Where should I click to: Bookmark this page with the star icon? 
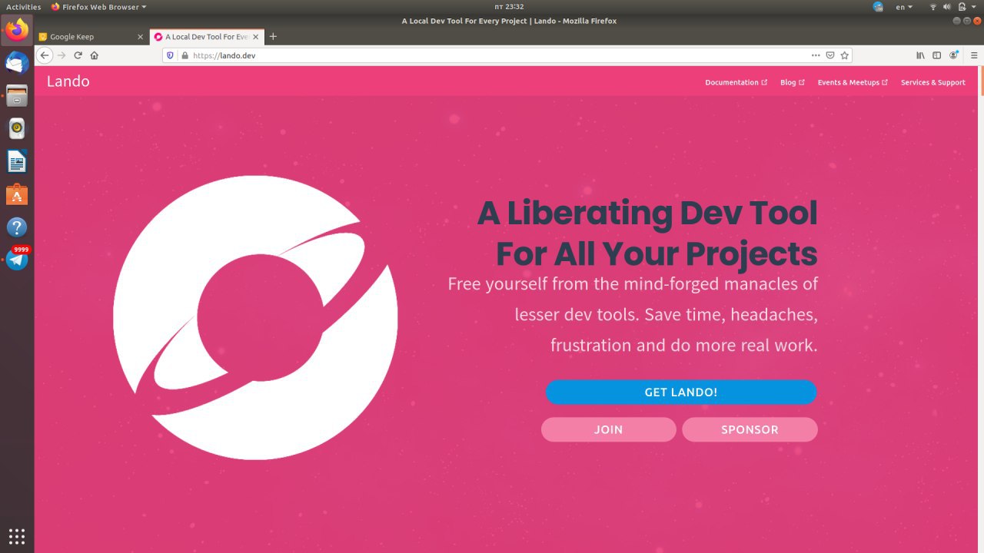click(x=844, y=55)
